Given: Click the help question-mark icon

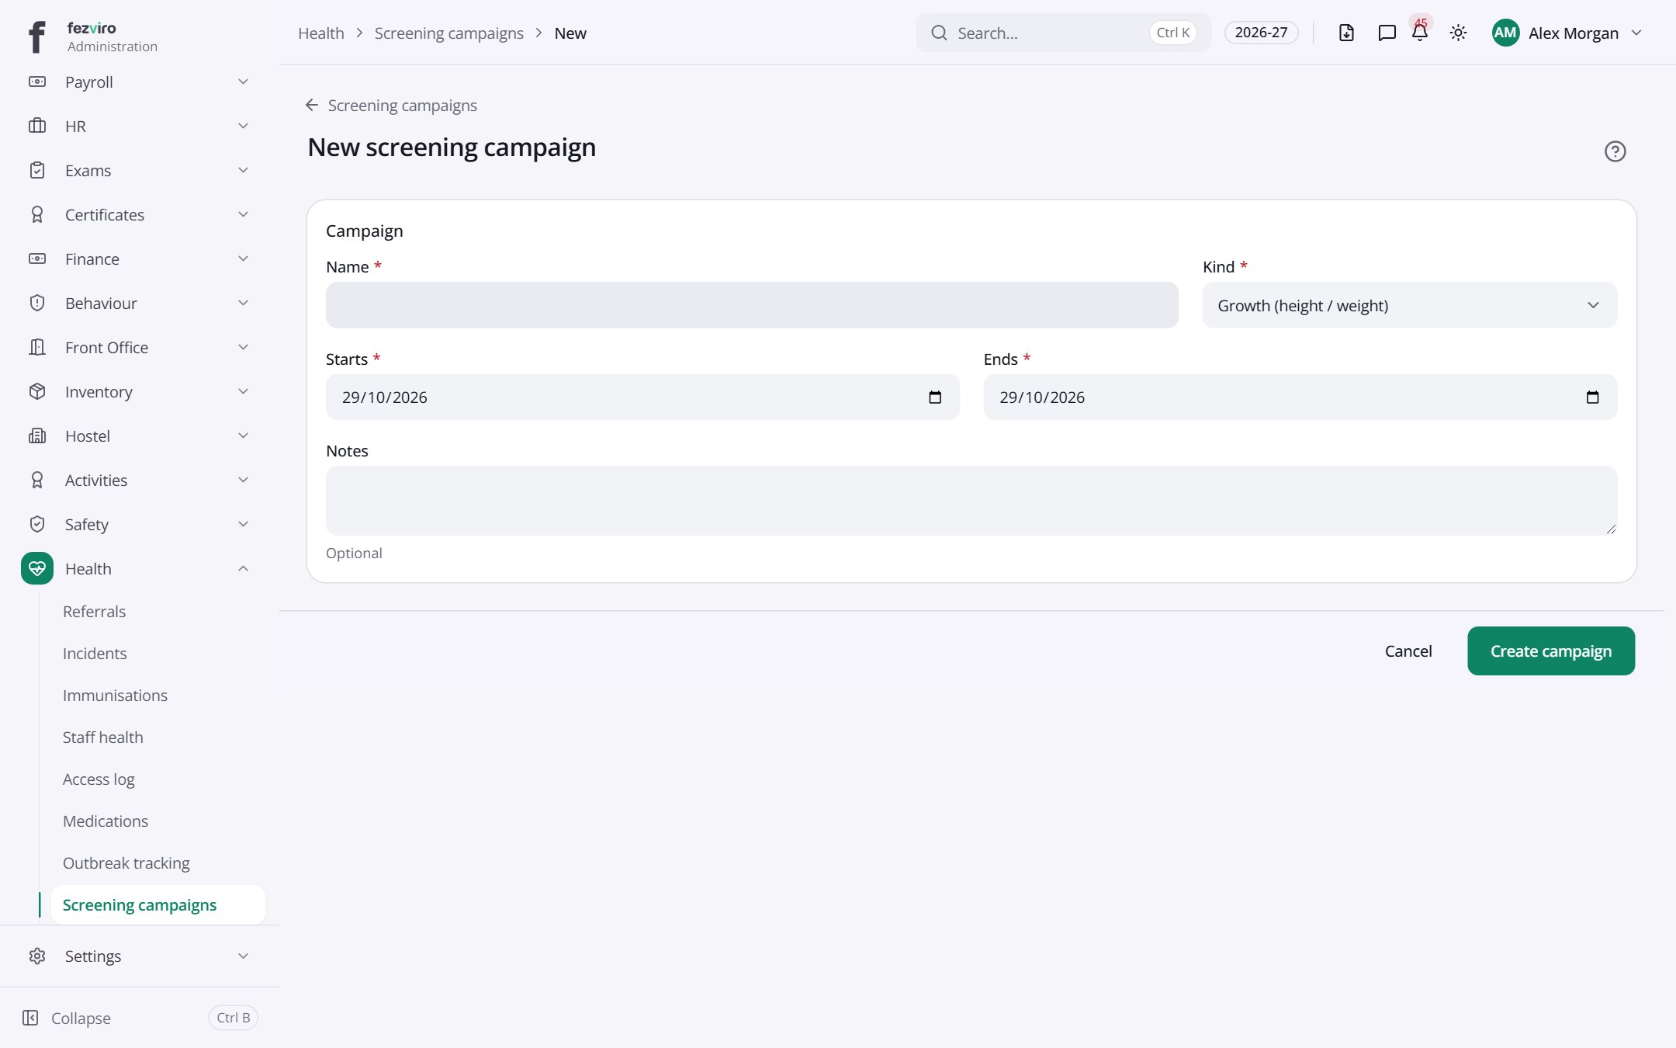Looking at the screenshot, I should tap(1615, 151).
